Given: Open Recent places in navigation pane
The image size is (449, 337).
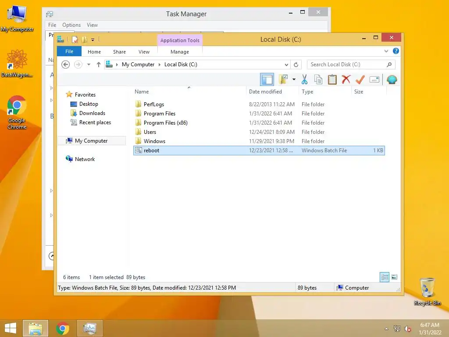Looking at the screenshot, I should pyautogui.click(x=95, y=122).
